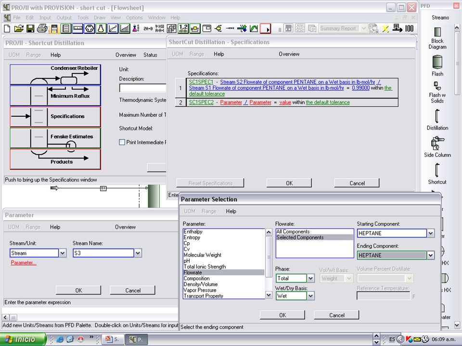This screenshot has height=346, width=462.
Task: Click Cancel in Specifications window
Action: (357, 183)
